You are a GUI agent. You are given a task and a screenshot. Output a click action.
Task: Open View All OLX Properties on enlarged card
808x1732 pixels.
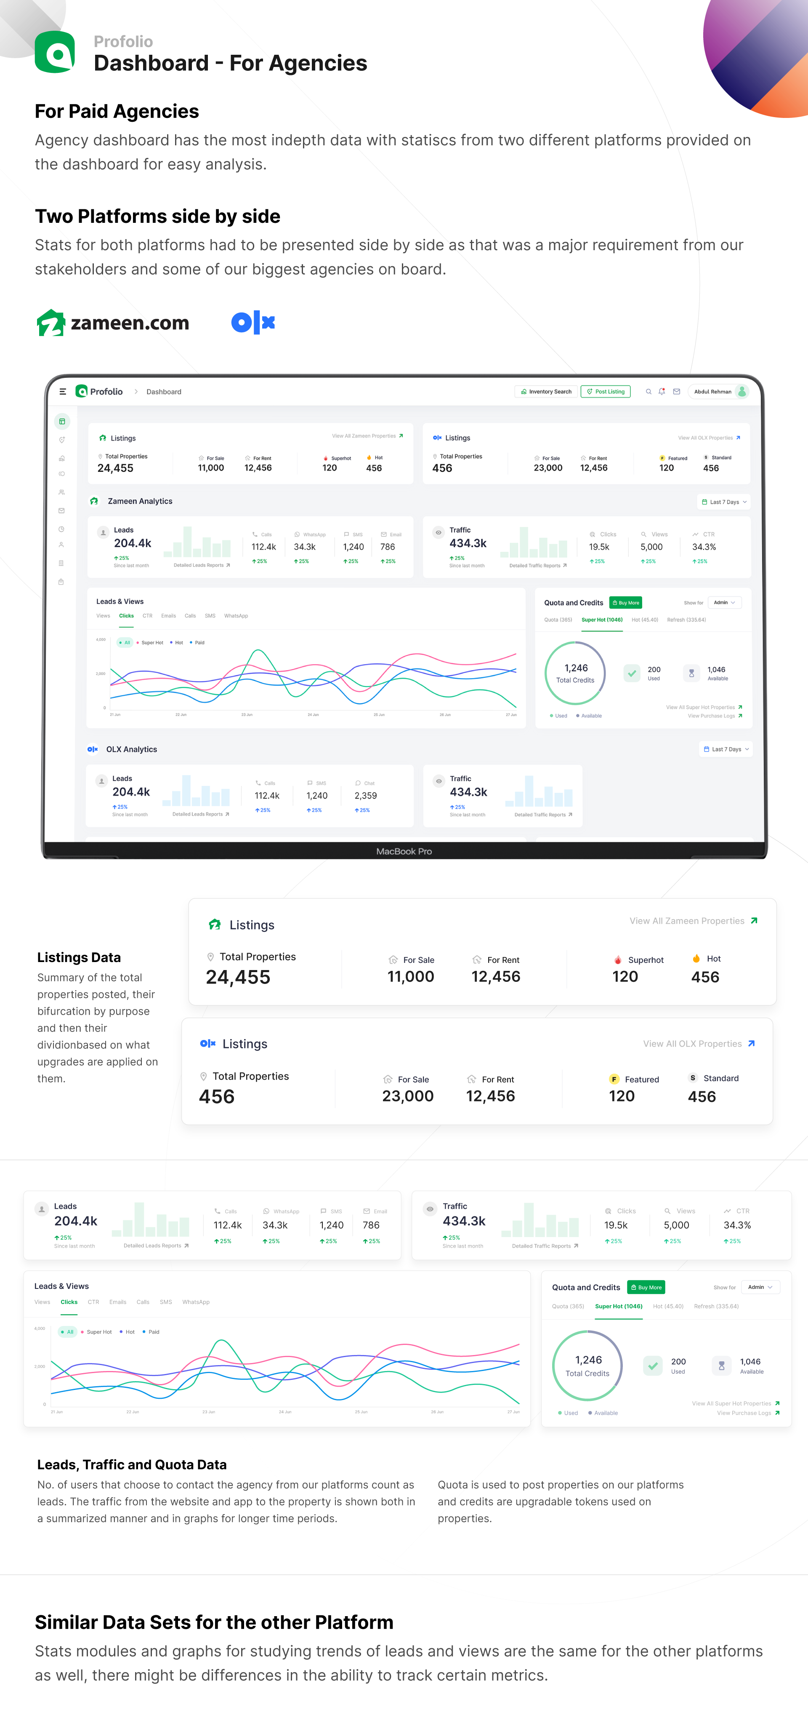tap(699, 1043)
